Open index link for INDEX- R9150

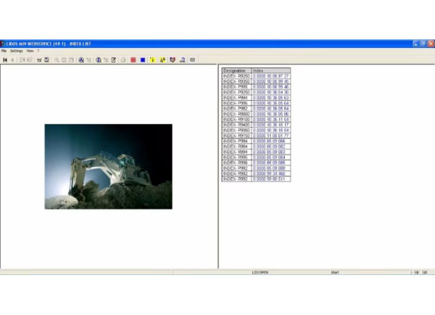[x=271, y=135]
